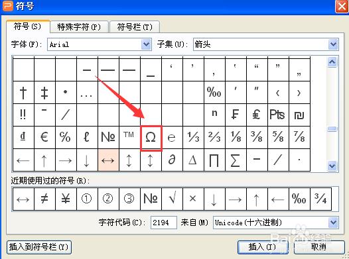This screenshot has width=349, height=259.
Task: Choose the two-thirds fraction symbol
Action: pyautogui.click(x=214, y=138)
